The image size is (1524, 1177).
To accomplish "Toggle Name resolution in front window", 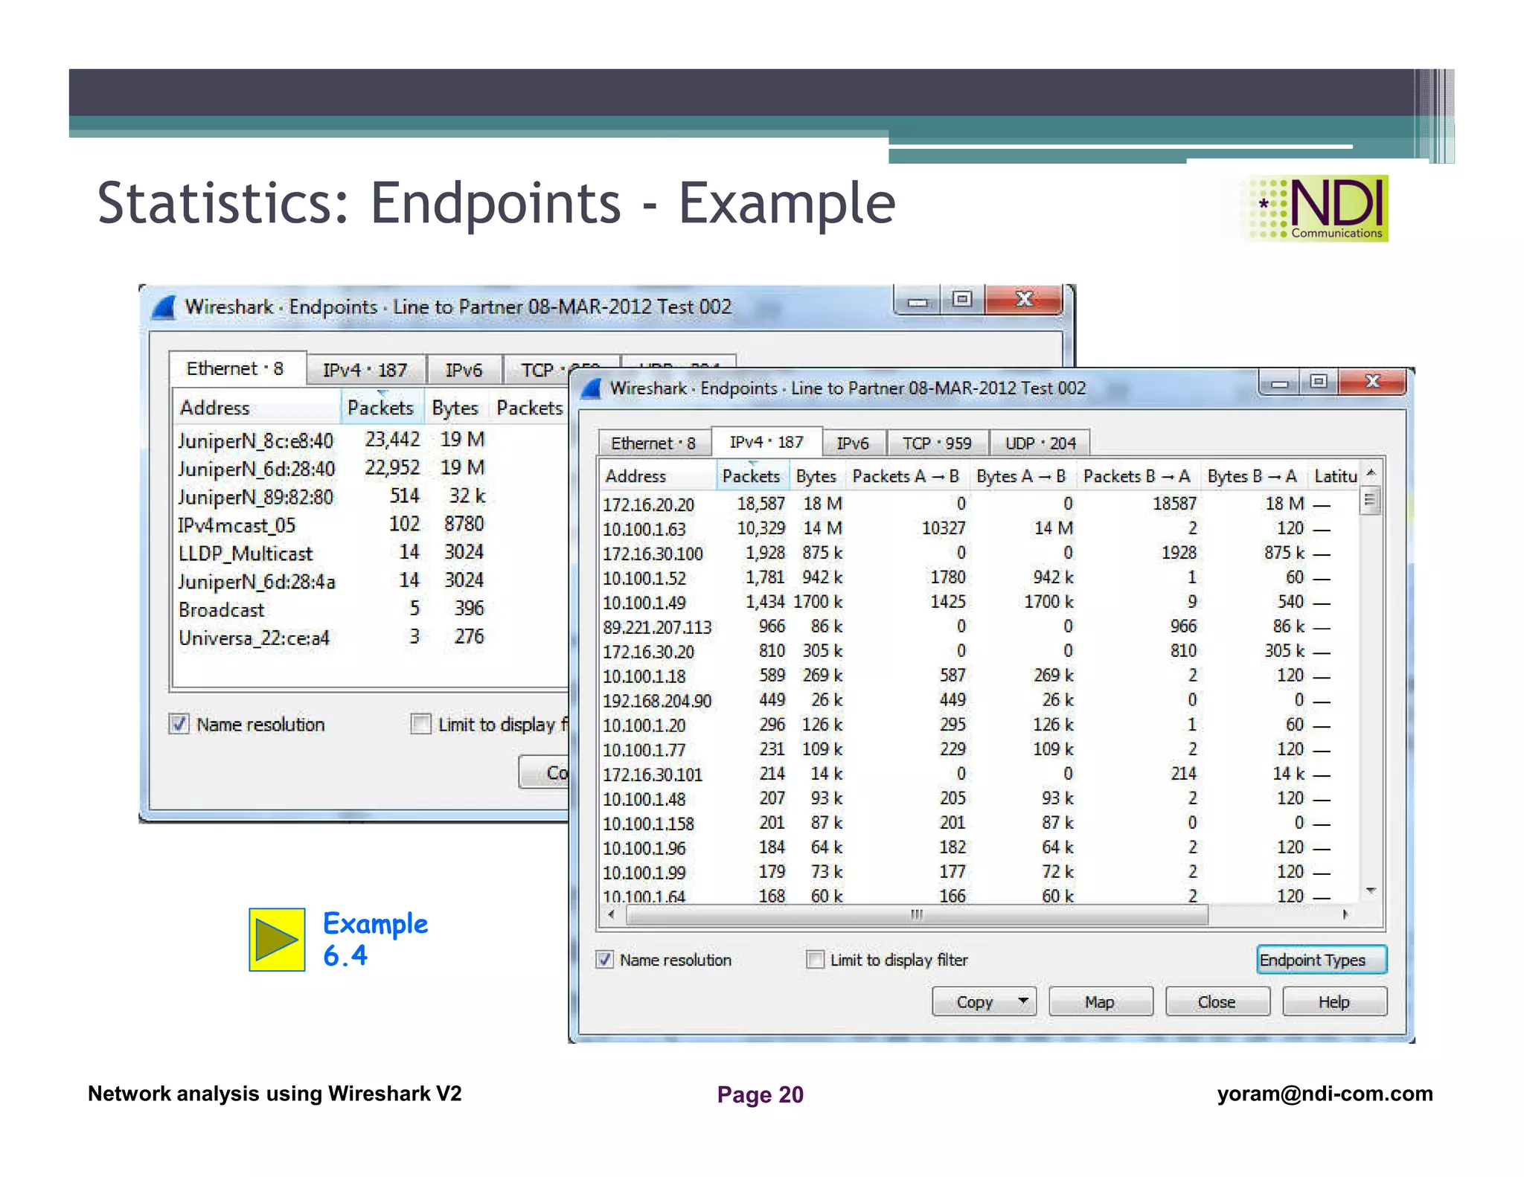I will [605, 960].
